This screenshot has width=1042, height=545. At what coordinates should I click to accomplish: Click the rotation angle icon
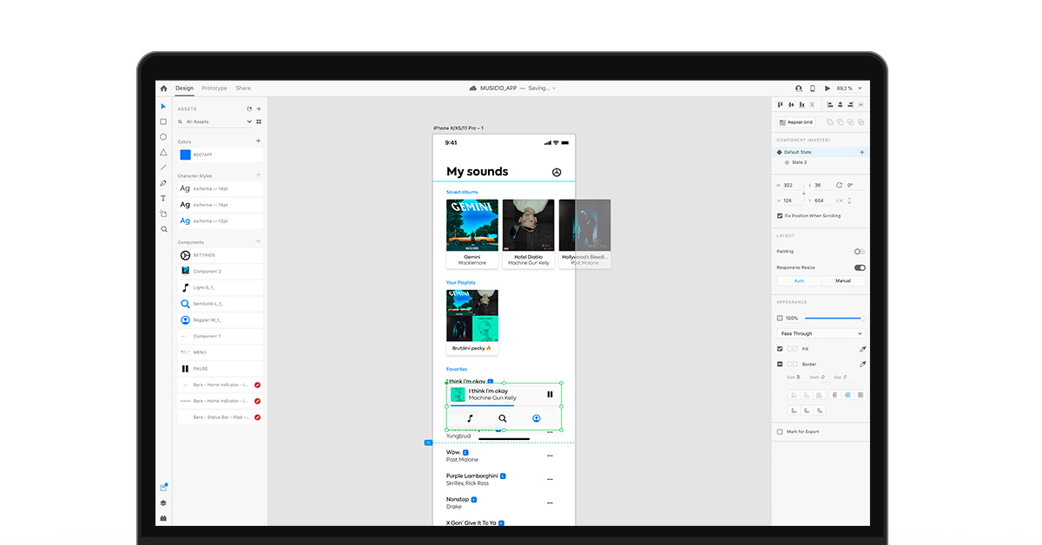click(x=839, y=185)
